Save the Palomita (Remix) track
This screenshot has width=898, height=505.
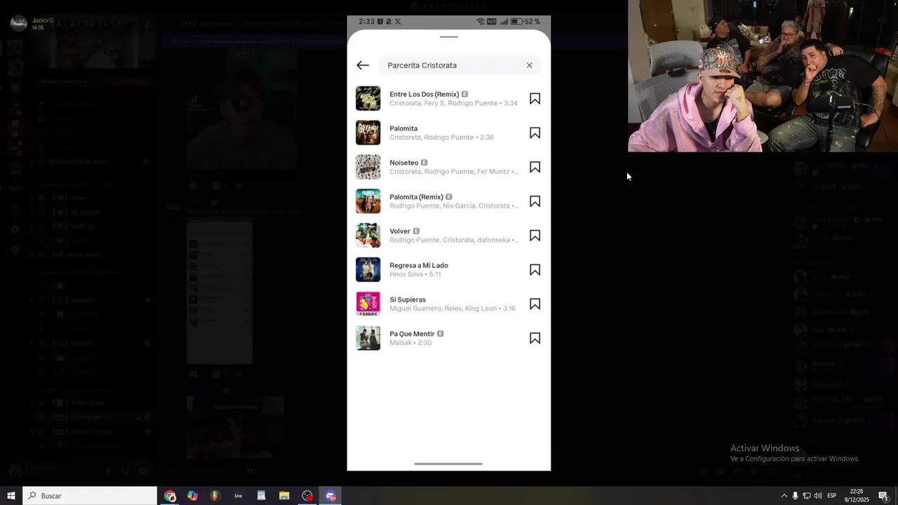535,201
